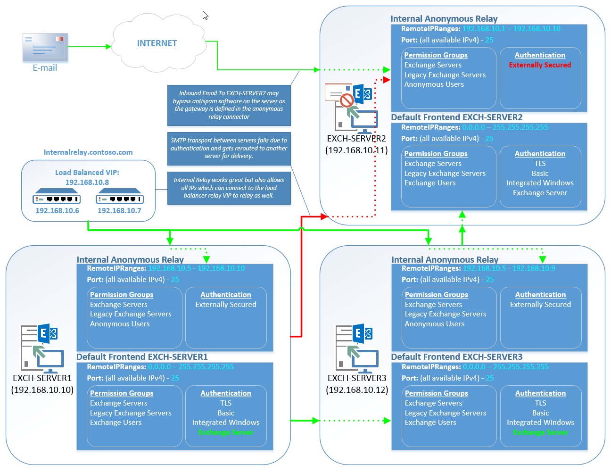
Task: Click the blocked email prohibition symbol
Action: point(347,100)
